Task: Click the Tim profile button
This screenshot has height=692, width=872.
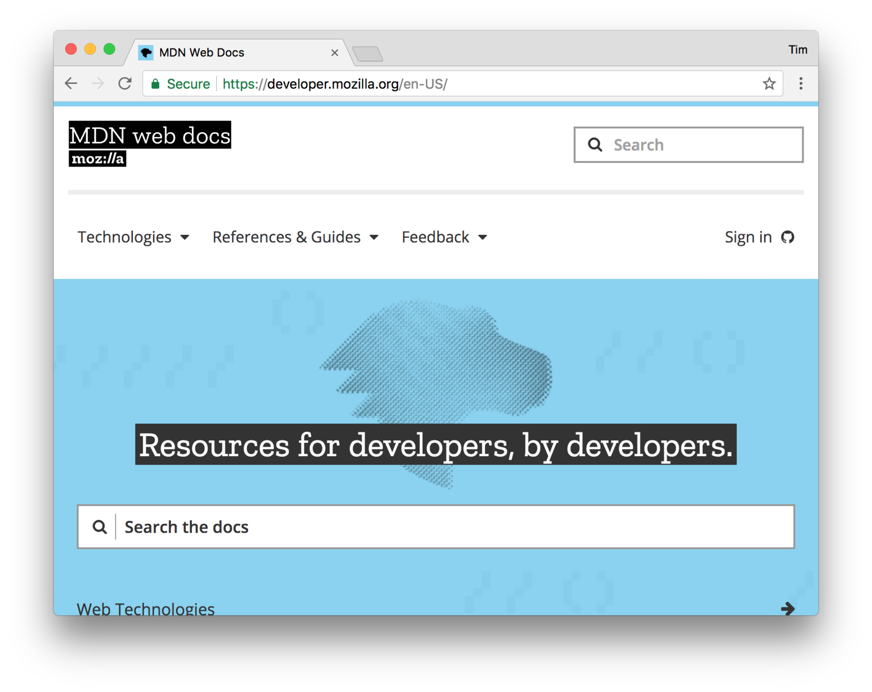Action: (x=798, y=50)
